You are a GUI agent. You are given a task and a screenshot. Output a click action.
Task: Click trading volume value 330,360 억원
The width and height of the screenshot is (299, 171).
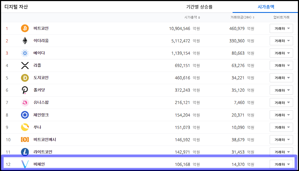click(x=242, y=41)
